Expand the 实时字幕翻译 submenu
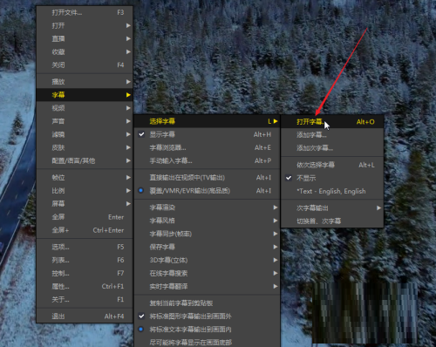The image size is (436, 347). click(207, 286)
